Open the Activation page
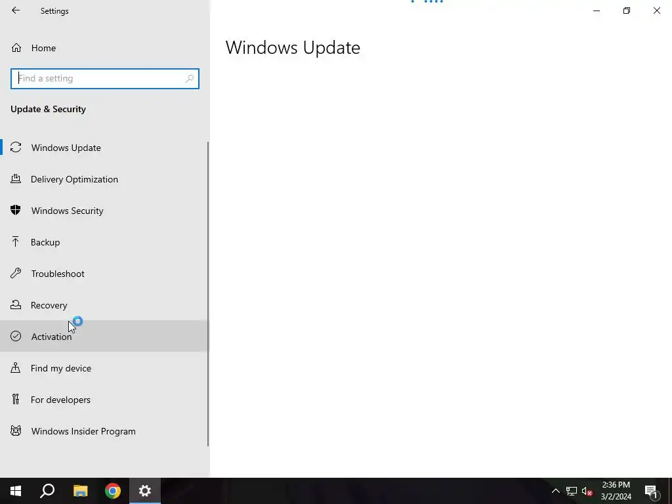 tap(104, 337)
